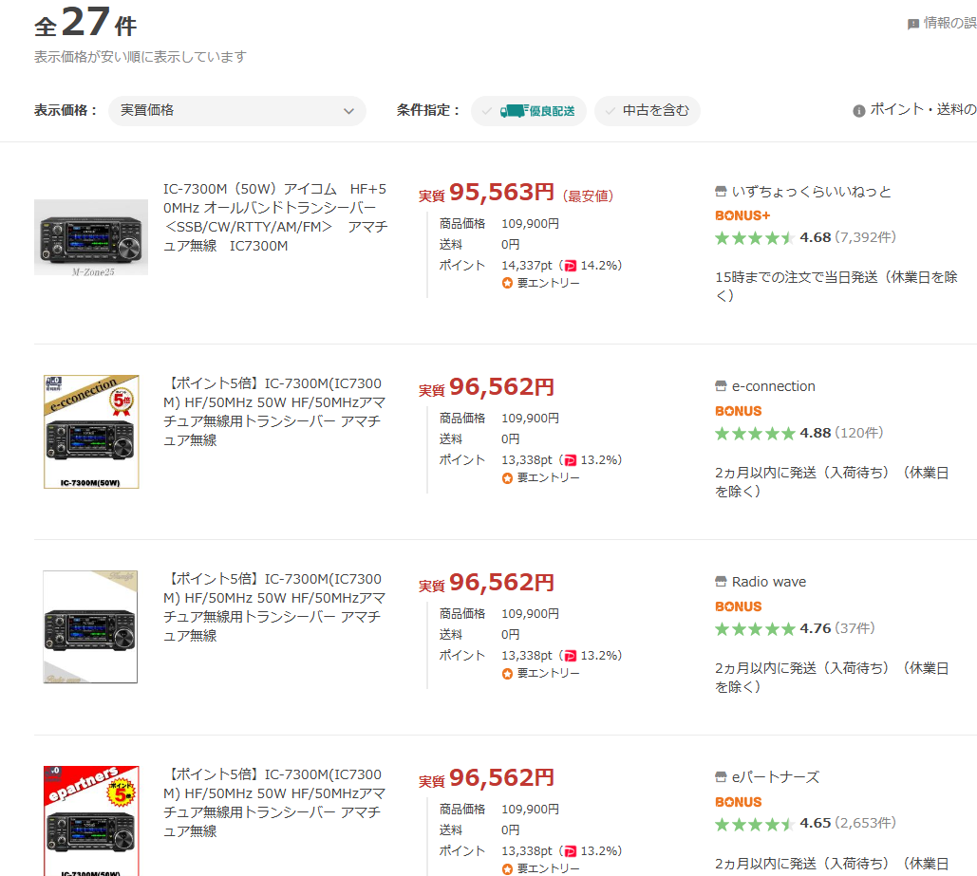Viewport: 977px width, 876px height.
Task: Click the 14,337pt points value
Action: (x=527, y=266)
